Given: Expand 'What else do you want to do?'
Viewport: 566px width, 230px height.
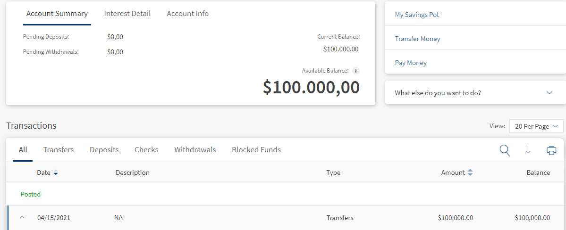Looking at the screenshot, I should 549,93.
